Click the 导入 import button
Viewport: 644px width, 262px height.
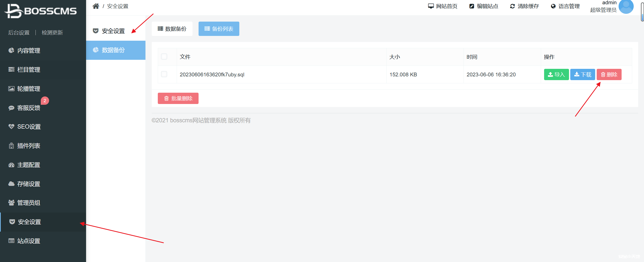(556, 74)
